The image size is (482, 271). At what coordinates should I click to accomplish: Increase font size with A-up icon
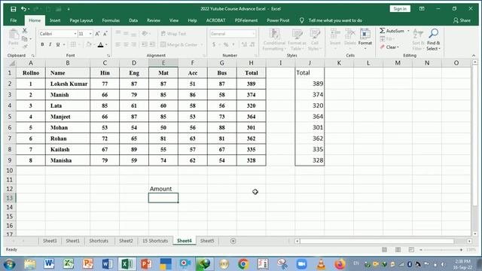pyautogui.click(x=97, y=33)
